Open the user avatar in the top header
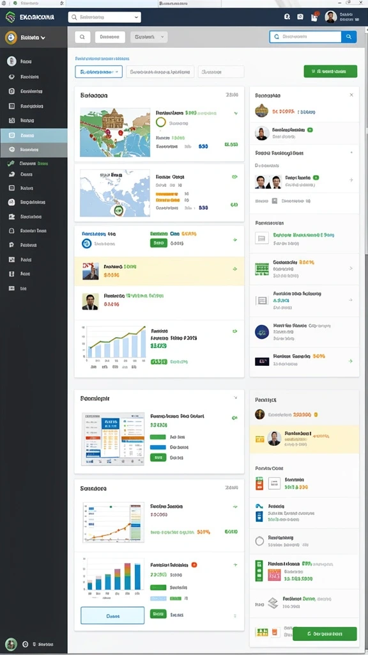This screenshot has width=368, height=655. click(330, 17)
